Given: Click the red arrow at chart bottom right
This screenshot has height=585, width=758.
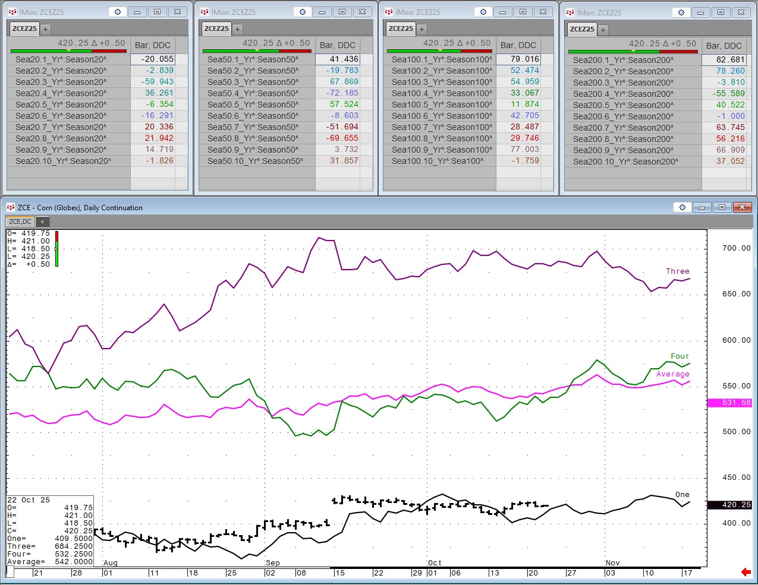Looking at the screenshot, I should [x=746, y=572].
